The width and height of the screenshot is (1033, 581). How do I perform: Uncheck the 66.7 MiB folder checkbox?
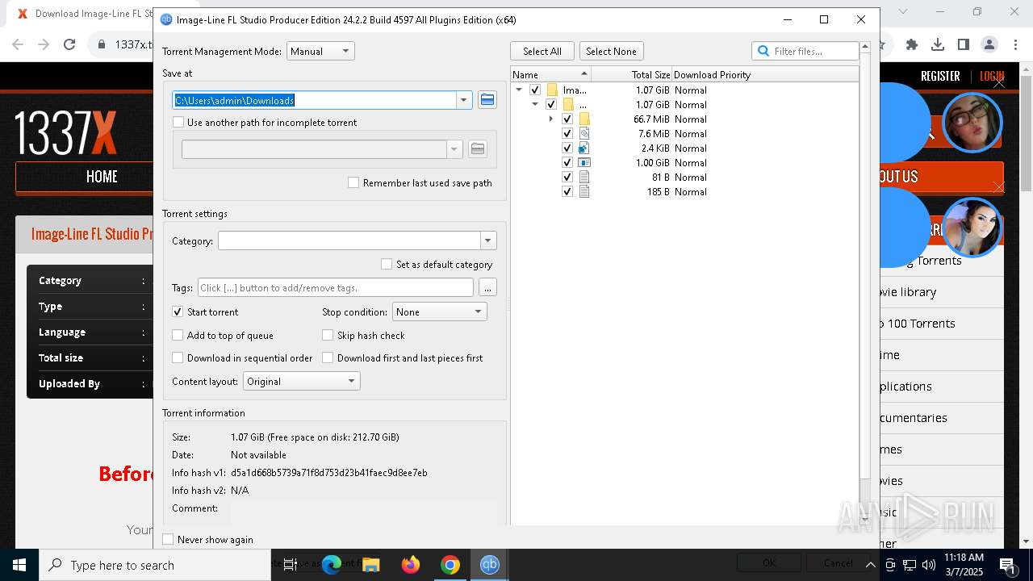click(567, 119)
